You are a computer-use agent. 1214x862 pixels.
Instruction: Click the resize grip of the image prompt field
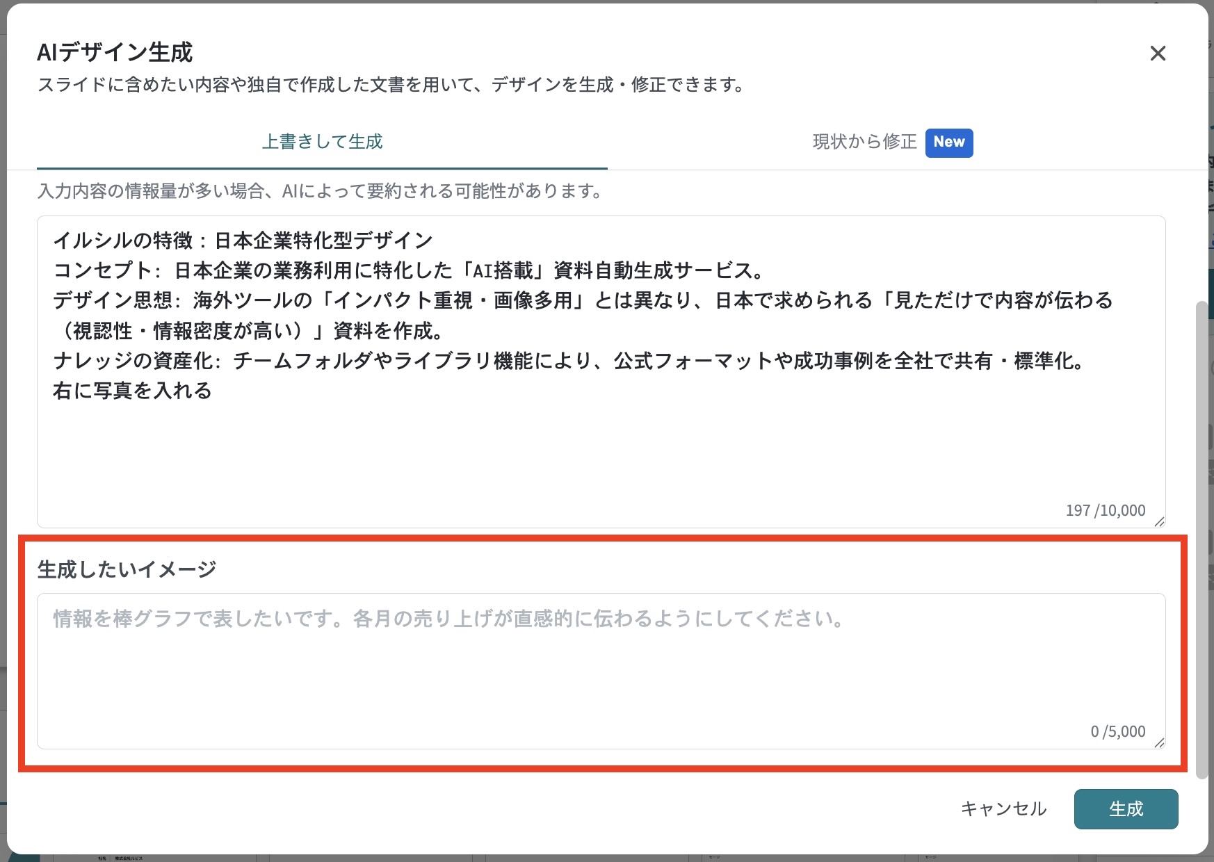pyautogui.click(x=1159, y=743)
